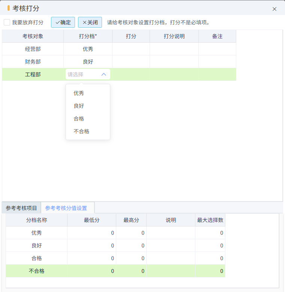Click the 打分 cell of 工程部
285x292 pixels.
point(131,74)
